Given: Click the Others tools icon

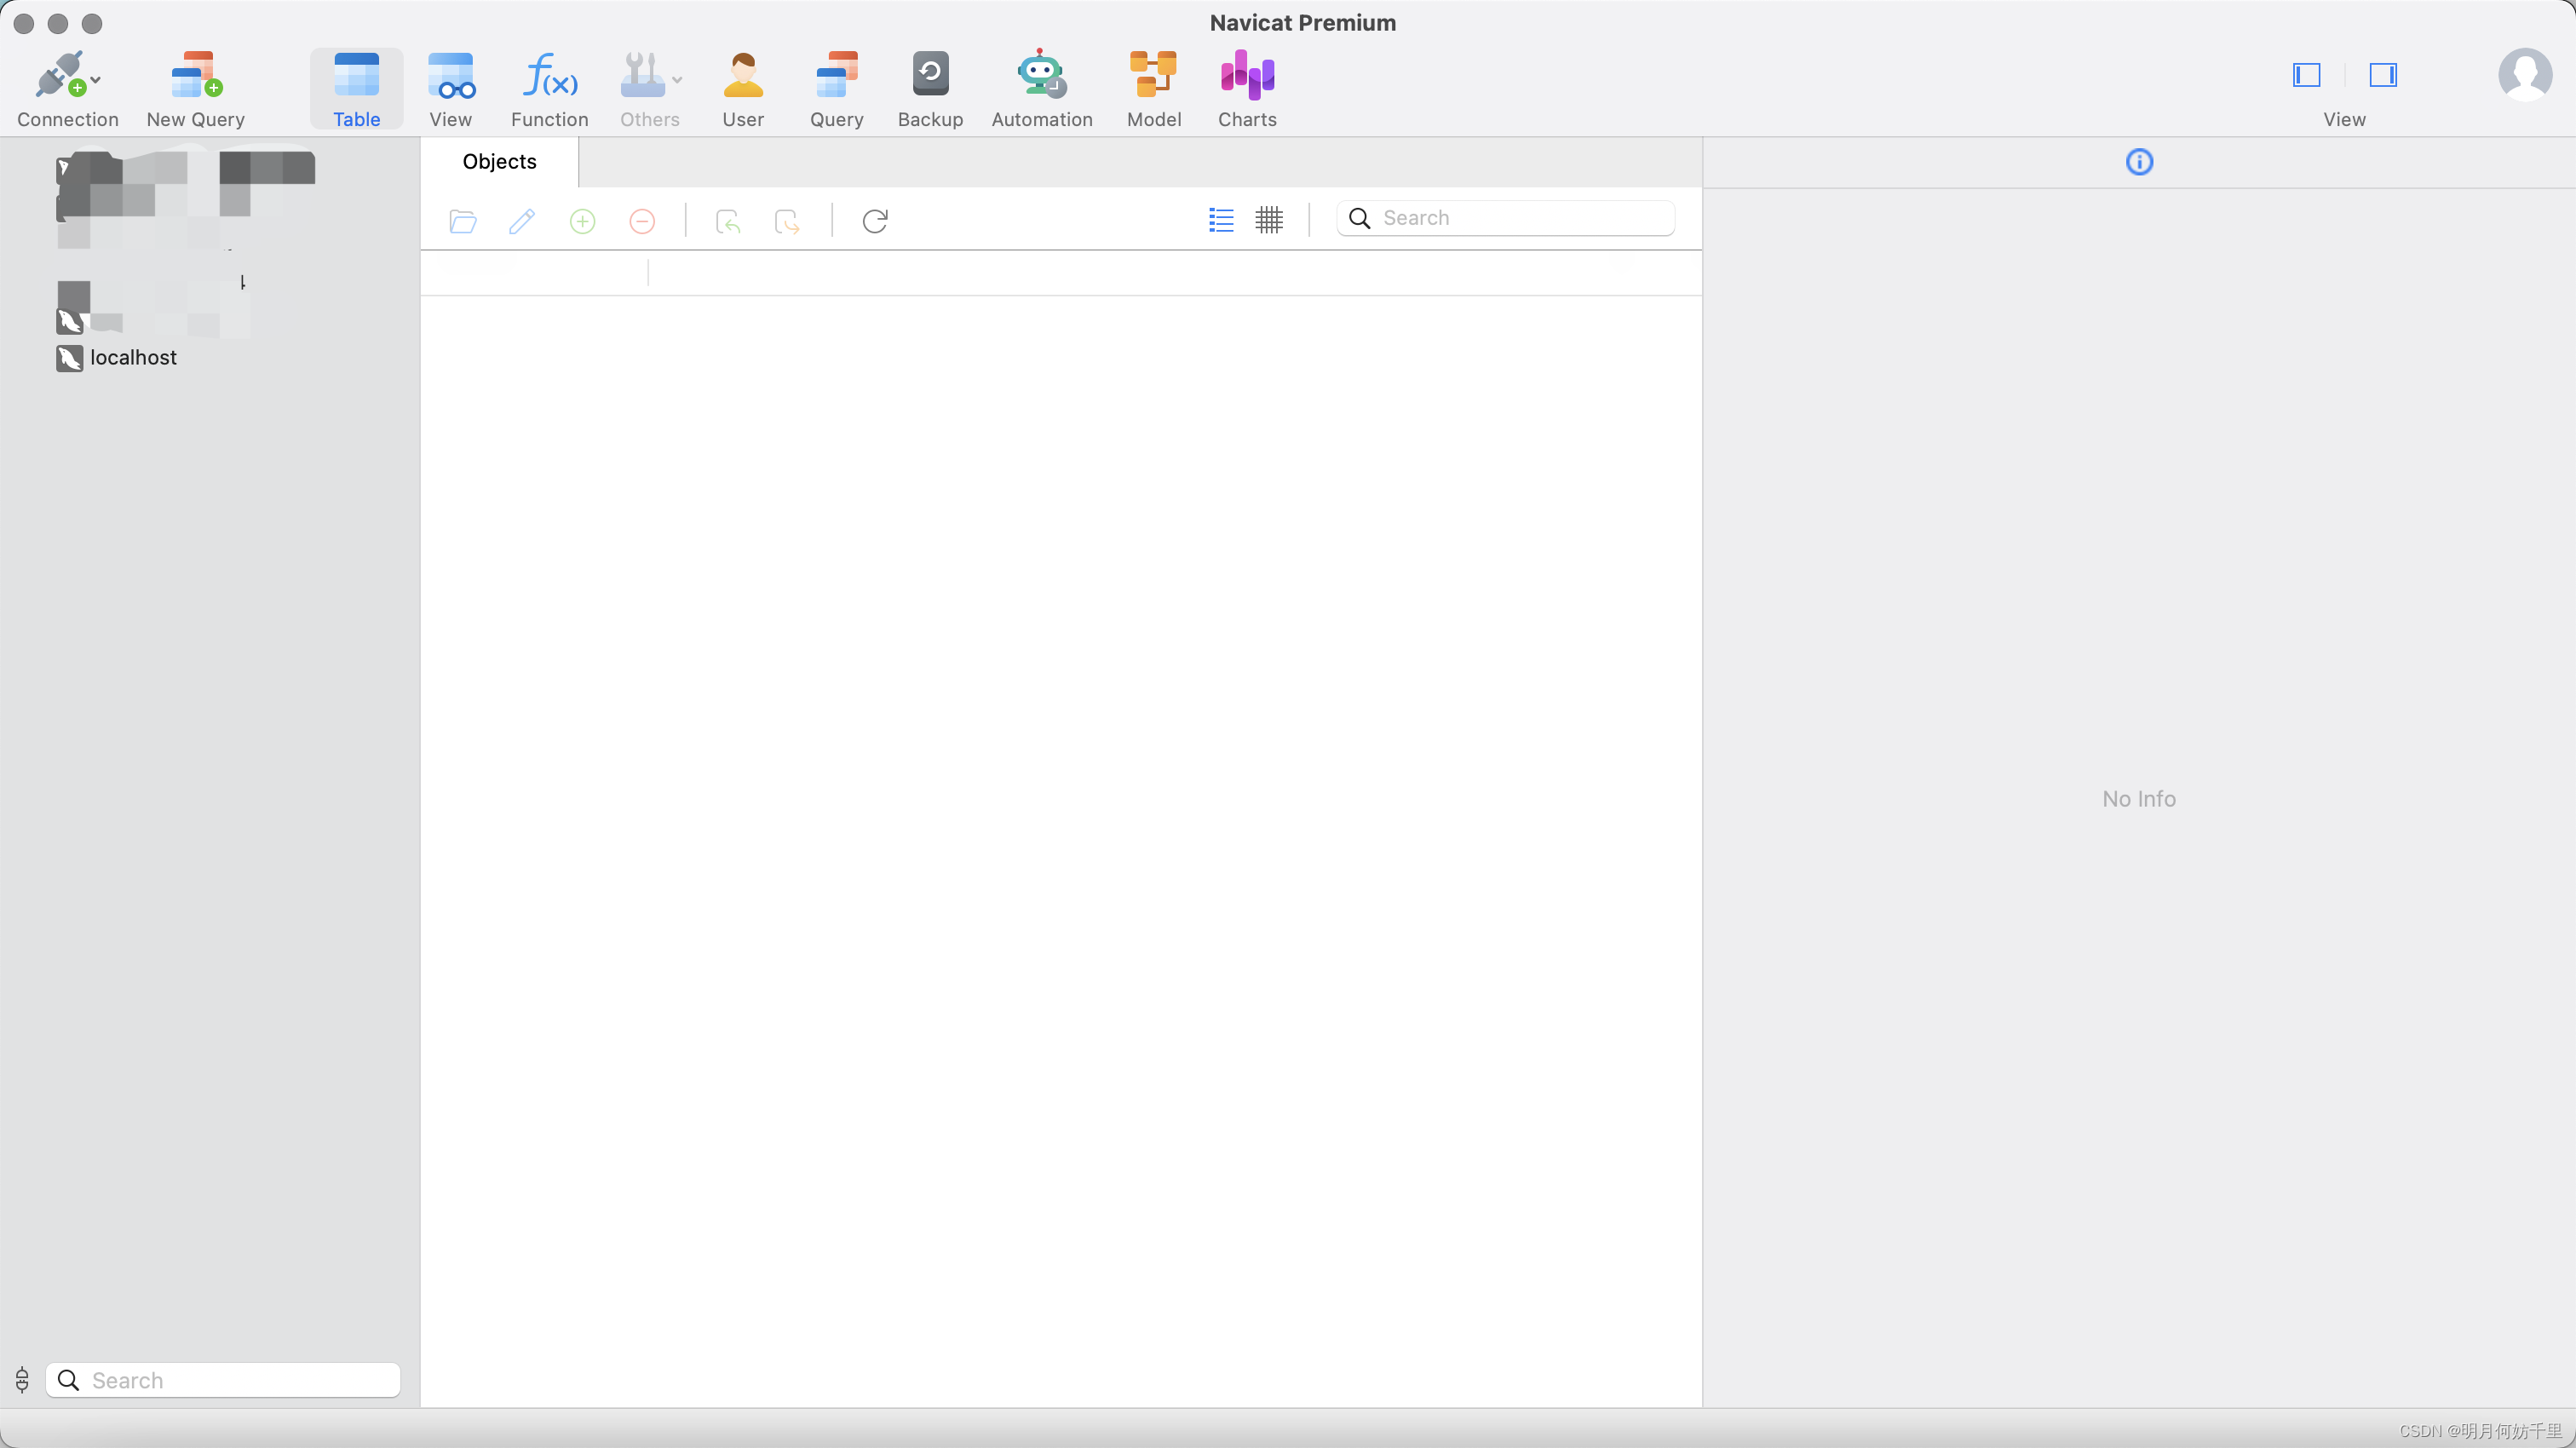Looking at the screenshot, I should coord(642,76).
